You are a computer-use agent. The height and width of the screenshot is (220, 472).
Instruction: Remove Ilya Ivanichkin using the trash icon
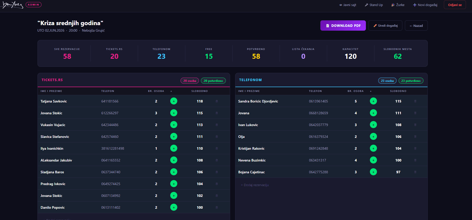coord(217,148)
